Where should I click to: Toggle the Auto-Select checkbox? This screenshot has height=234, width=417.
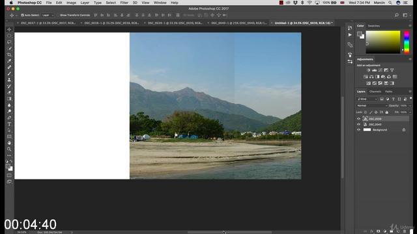22,16
